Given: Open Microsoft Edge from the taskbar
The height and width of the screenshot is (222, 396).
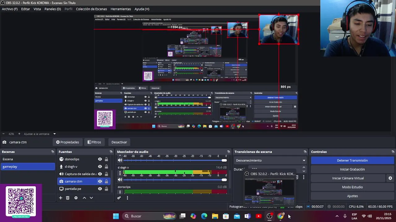Looking at the screenshot, I should point(204,216).
